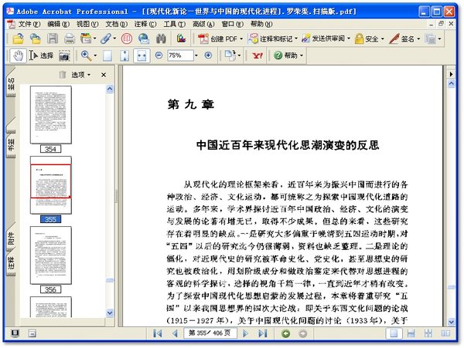Jump to the last page

pos(263,333)
